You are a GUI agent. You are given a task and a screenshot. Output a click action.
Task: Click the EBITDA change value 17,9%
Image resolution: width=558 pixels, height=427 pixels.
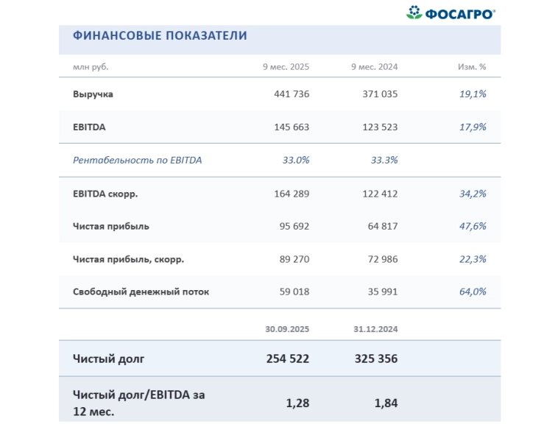coord(471,127)
